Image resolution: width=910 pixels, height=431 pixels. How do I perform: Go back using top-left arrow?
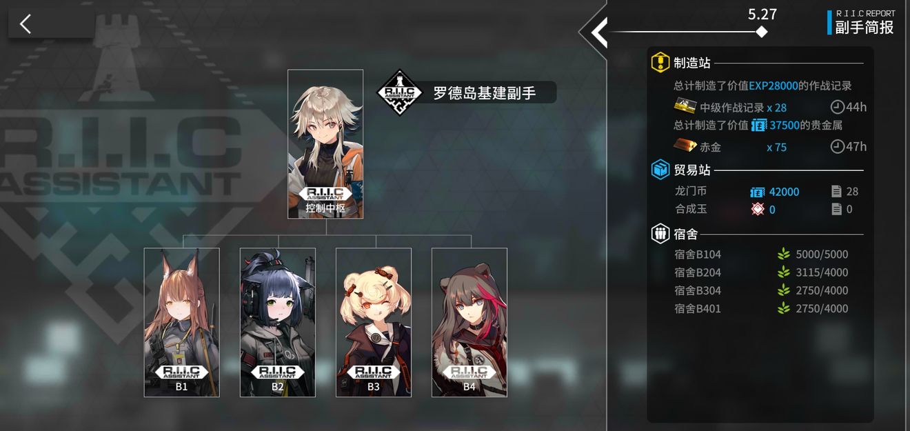26,24
